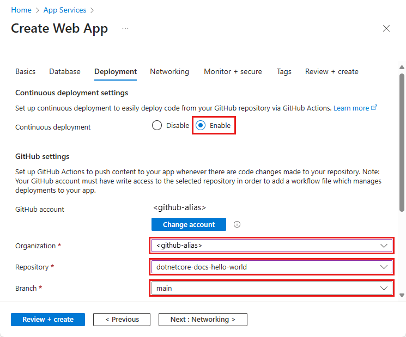The width and height of the screenshot is (406, 337).
Task: Click the info icon beside Change account
Action: coord(237,224)
